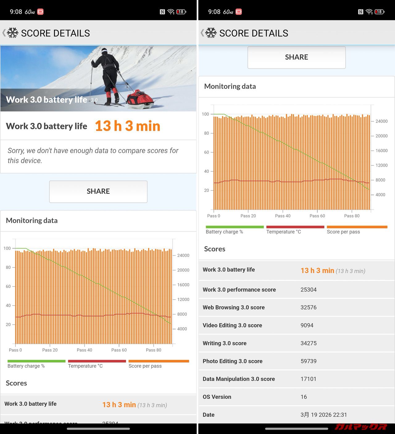Tap the red screen-record icon on left status bar
395x434 pixels.
click(x=40, y=12)
